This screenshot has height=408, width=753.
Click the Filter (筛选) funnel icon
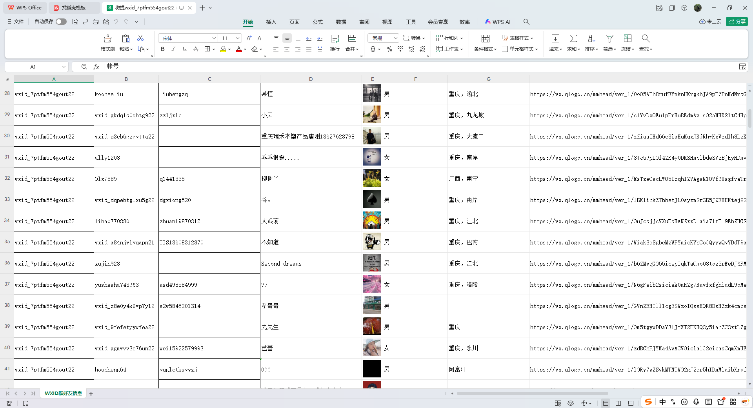click(609, 38)
